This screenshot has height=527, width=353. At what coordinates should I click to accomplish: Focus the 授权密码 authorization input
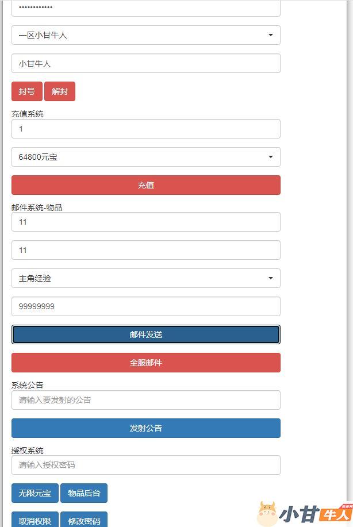145,465
